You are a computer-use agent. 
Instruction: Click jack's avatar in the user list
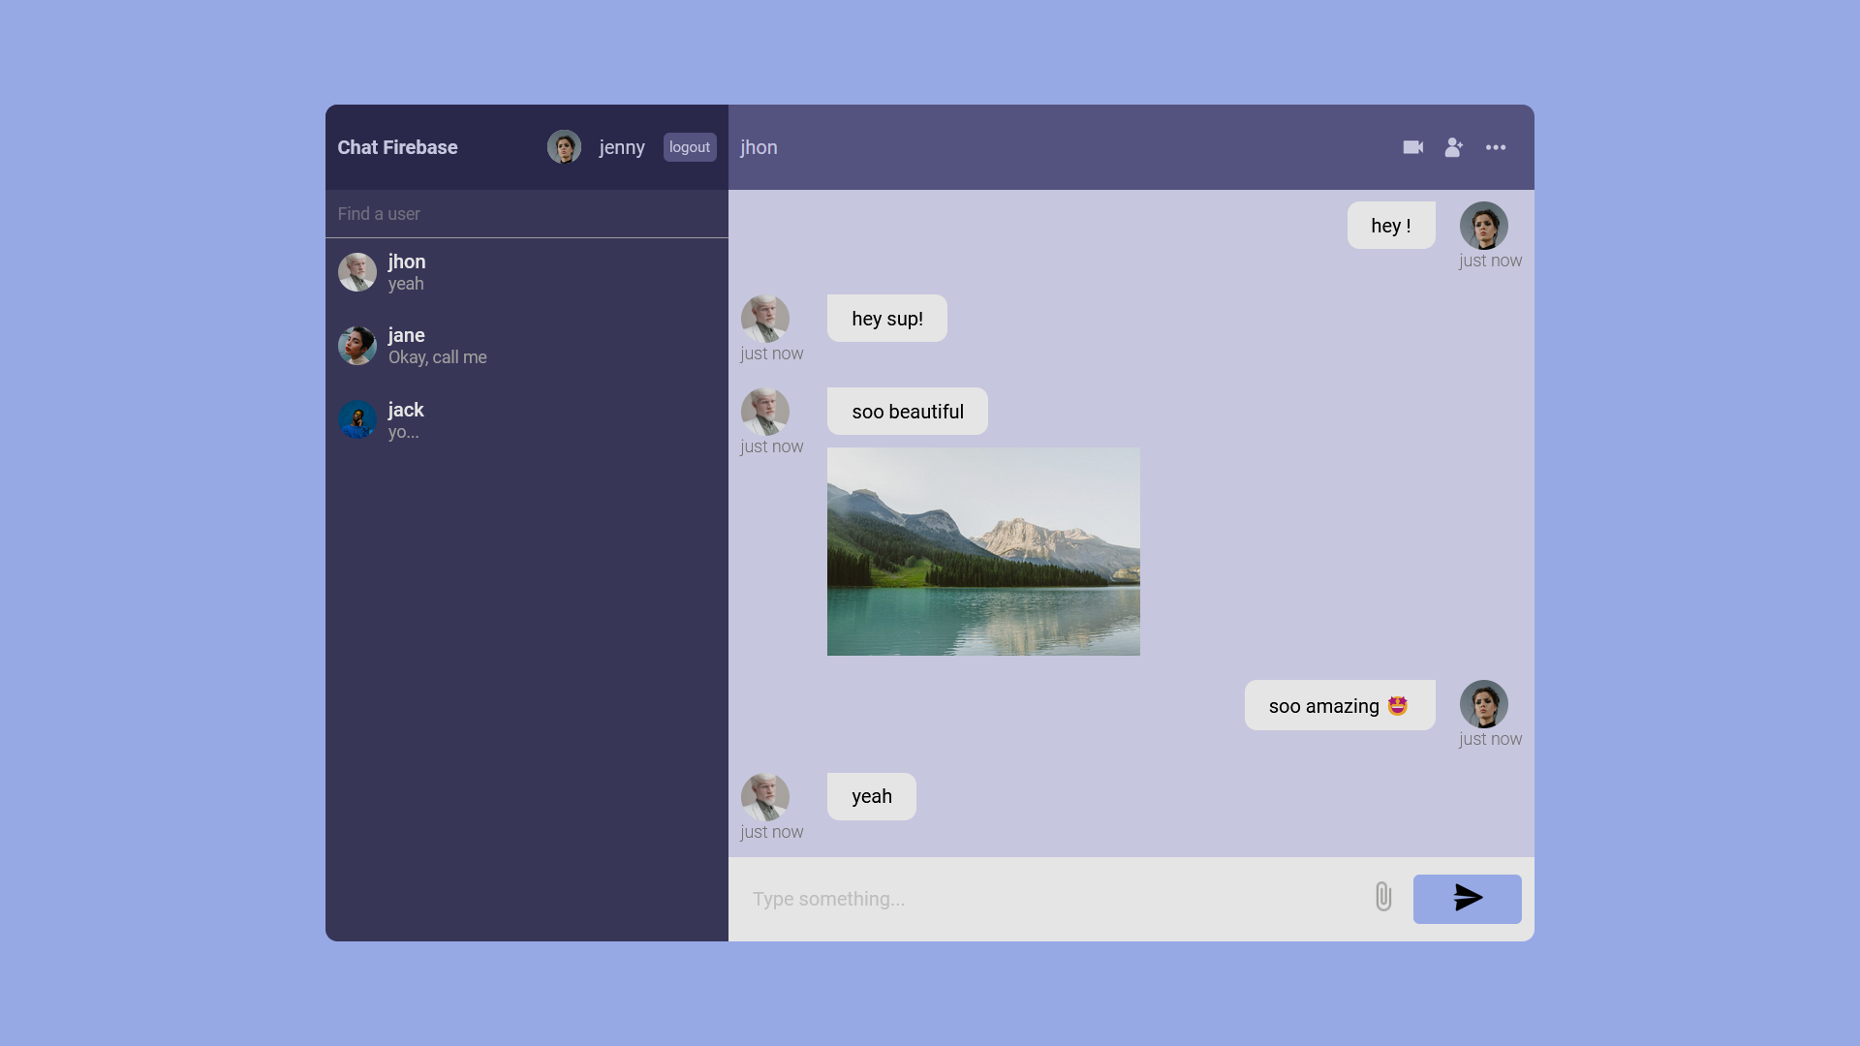point(356,419)
